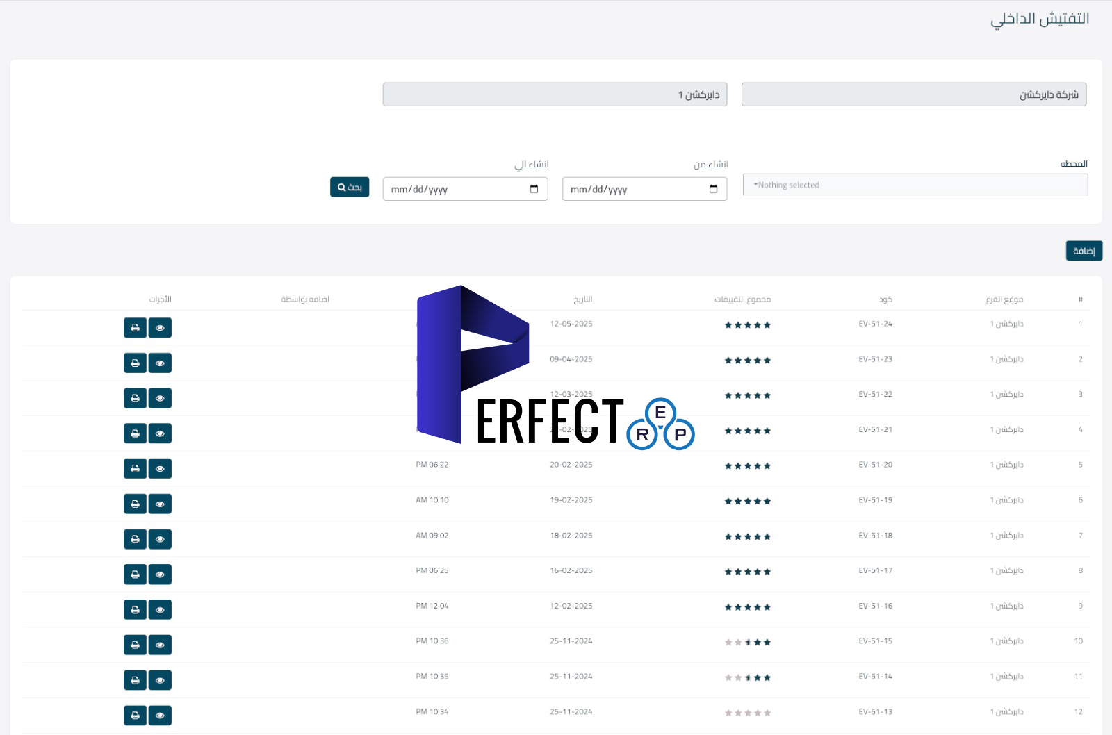This screenshot has height=735, width=1112.
Task: View the EV-51-19 inspection record
Action: pos(160,504)
